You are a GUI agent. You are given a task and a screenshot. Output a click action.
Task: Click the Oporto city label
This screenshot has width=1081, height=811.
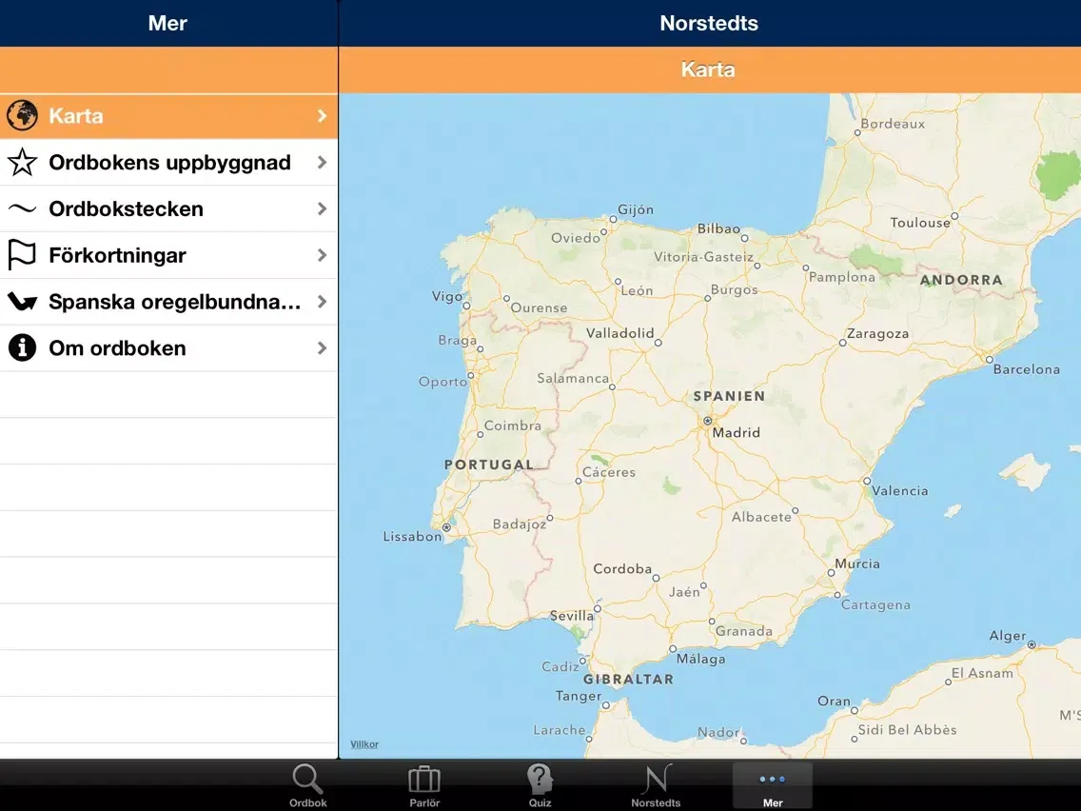click(442, 382)
